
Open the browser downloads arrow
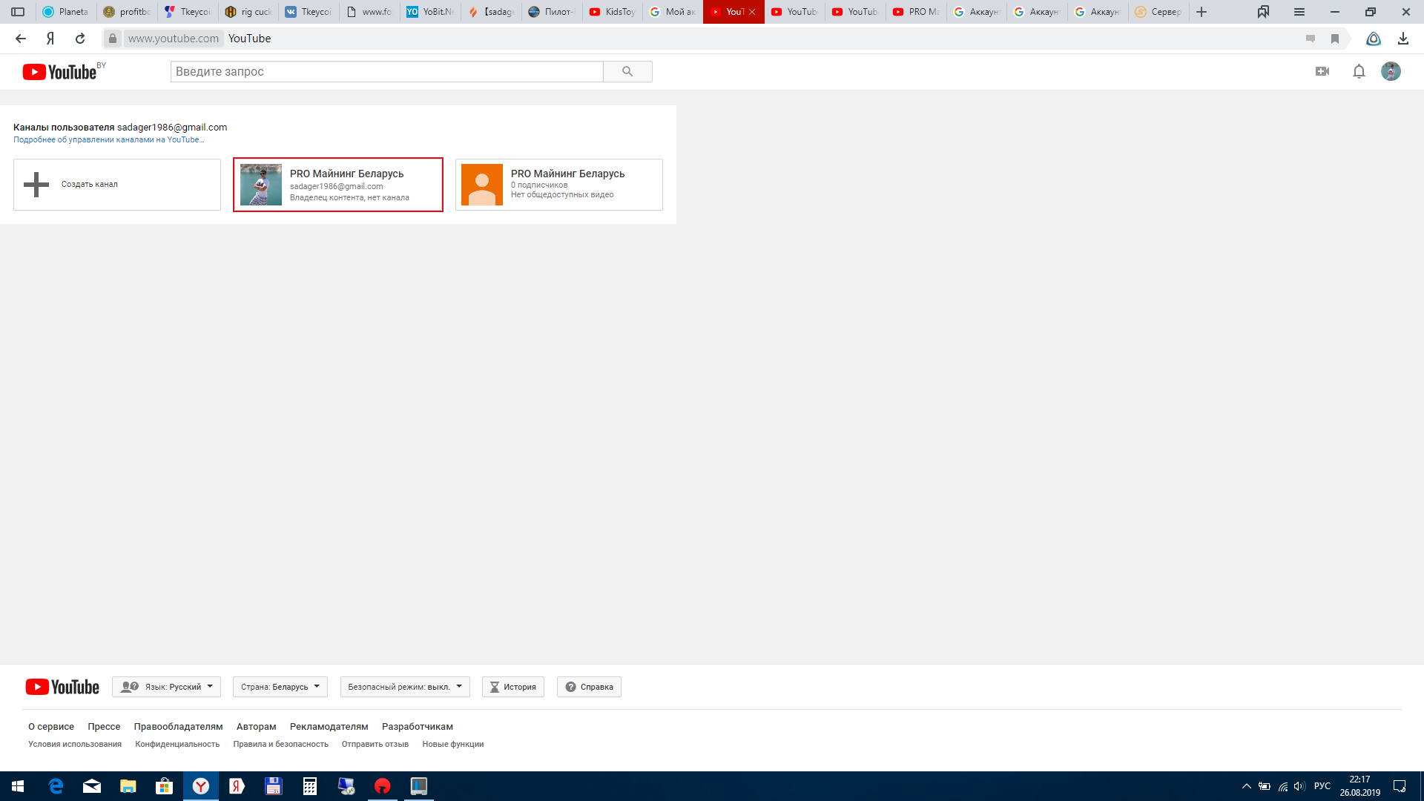pos(1403,39)
